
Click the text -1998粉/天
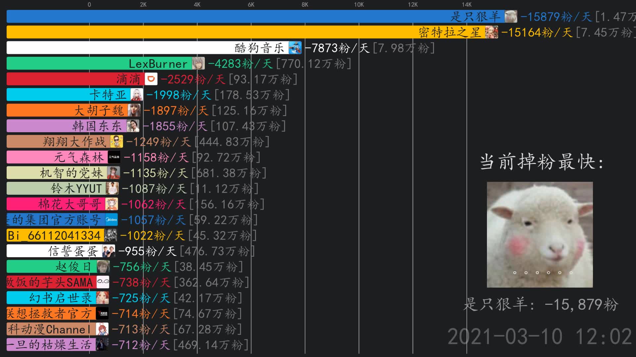[179, 95]
